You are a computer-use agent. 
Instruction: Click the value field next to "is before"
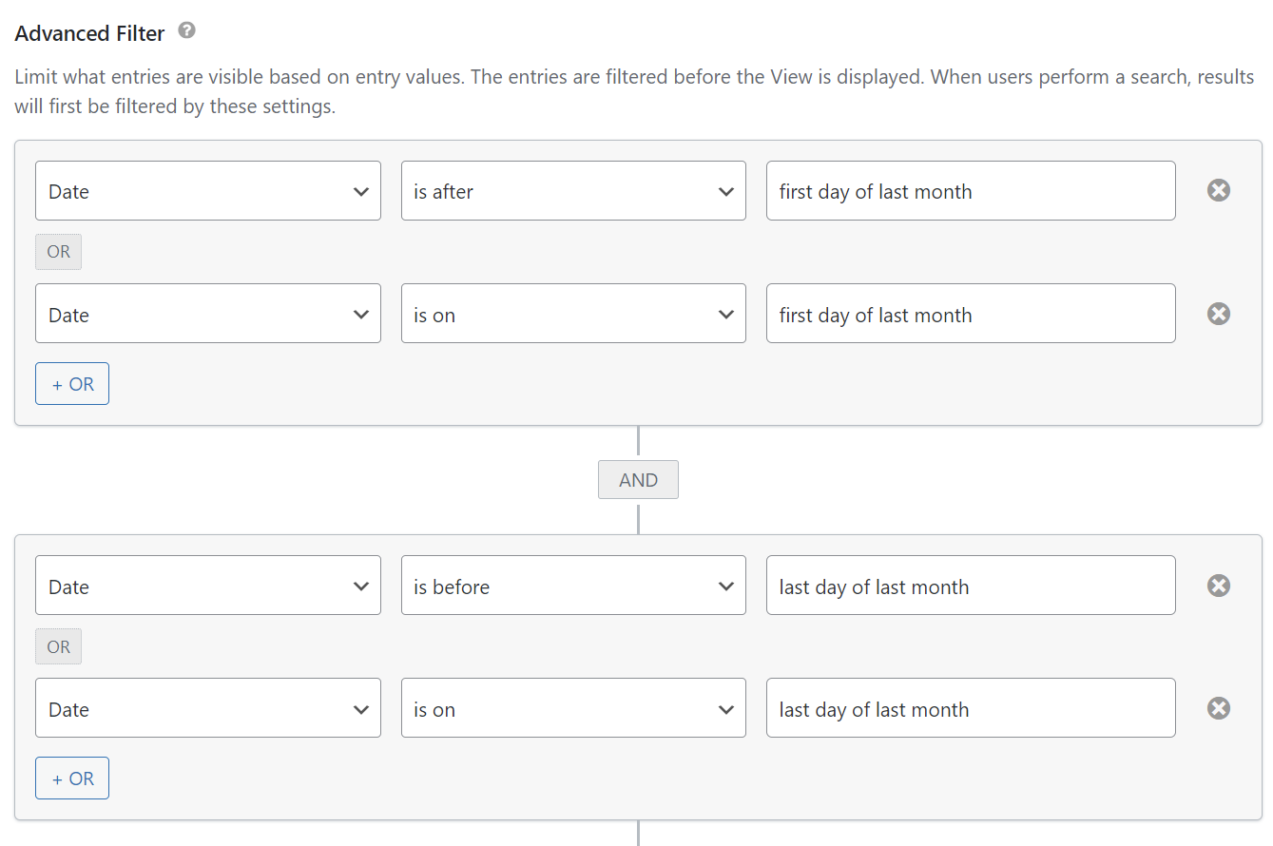[x=970, y=586]
